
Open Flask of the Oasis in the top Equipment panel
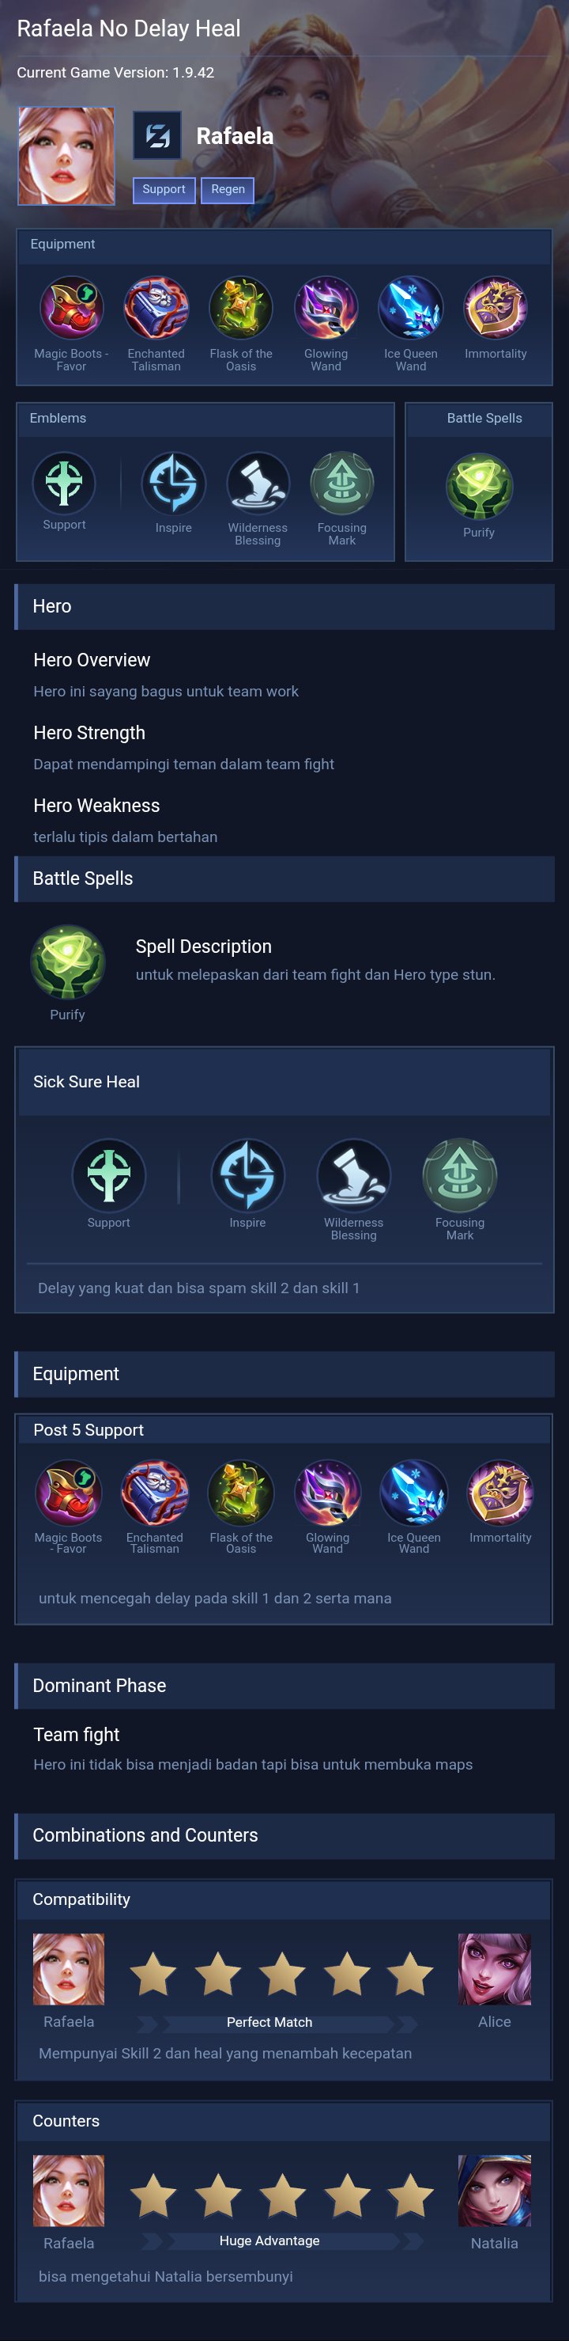click(240, 309)
